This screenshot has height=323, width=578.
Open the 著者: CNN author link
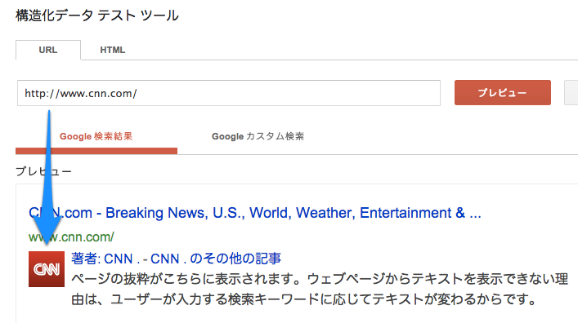pos(101,259)
